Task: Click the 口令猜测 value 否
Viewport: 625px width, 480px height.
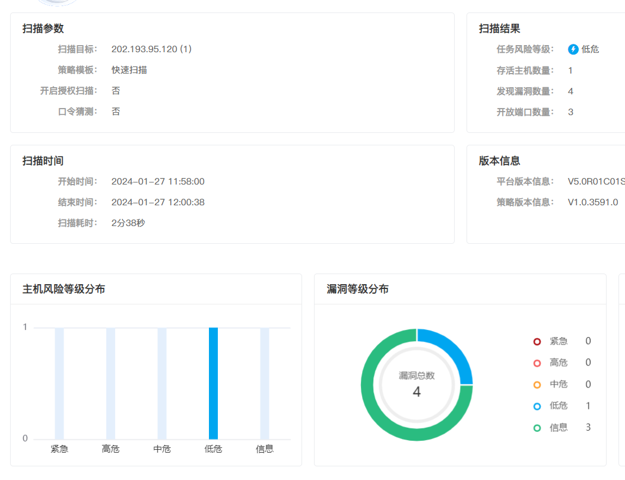Action: click(116, 111)
